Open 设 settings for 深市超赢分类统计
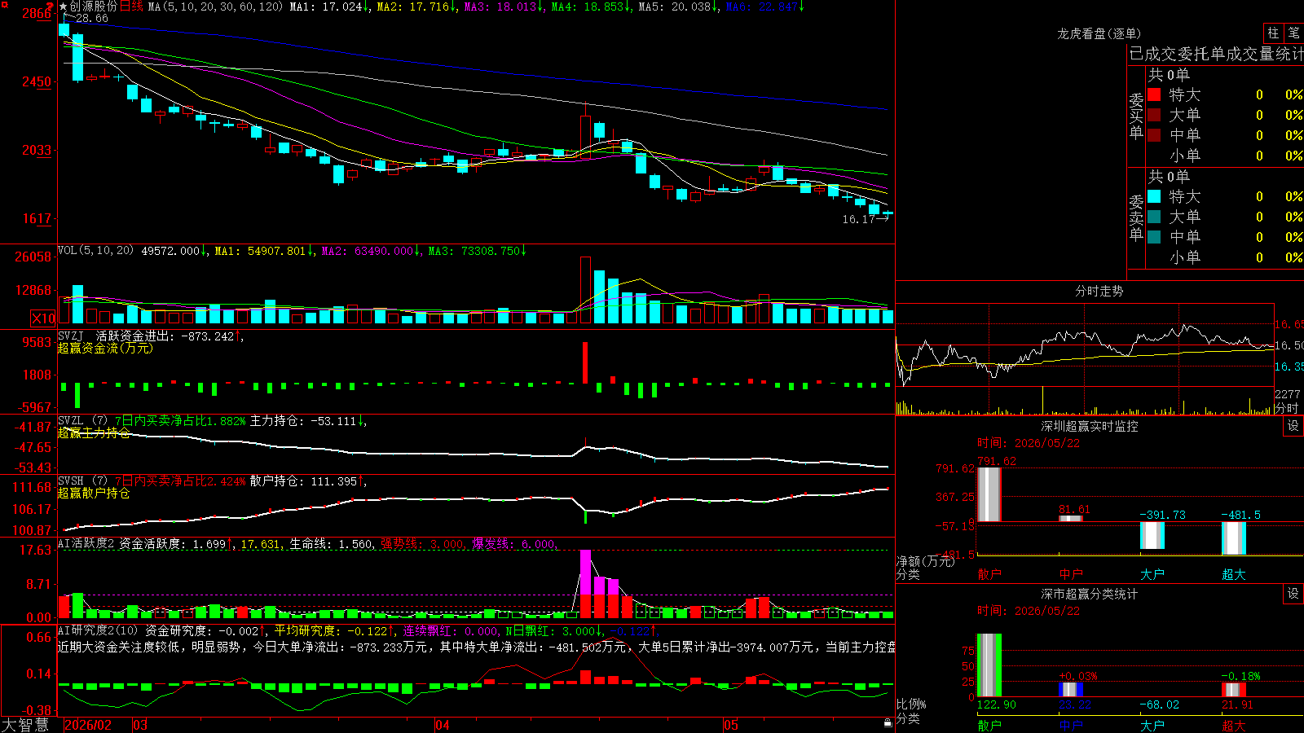Viewport: 1304px width, 733px height. 1293,594
